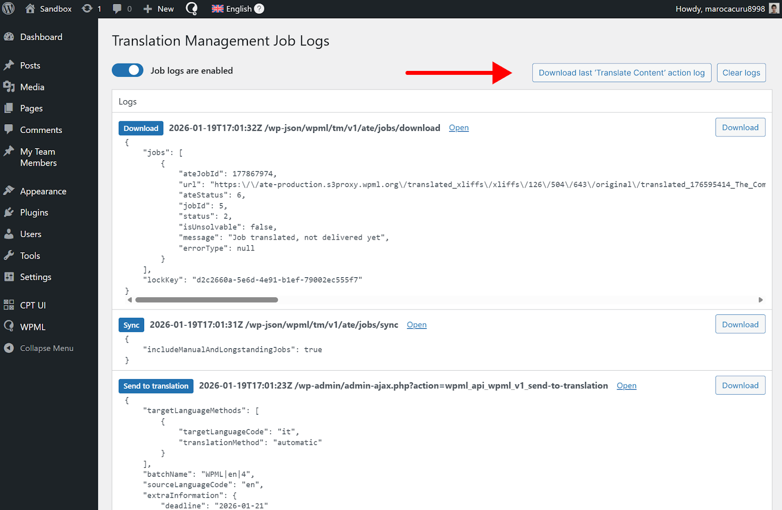The height and width of the screenshot is (510, 782).
Task: Click the scroll right arrow of log
Action: 760,300
